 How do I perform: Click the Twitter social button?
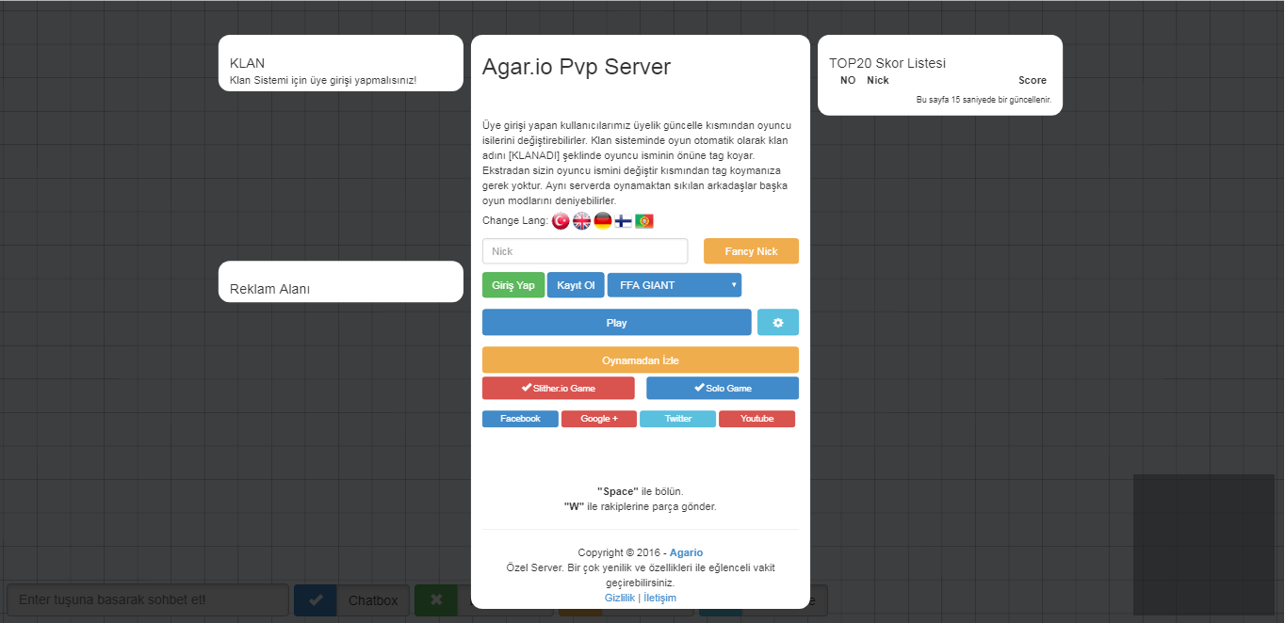click(x=677, y=419)
